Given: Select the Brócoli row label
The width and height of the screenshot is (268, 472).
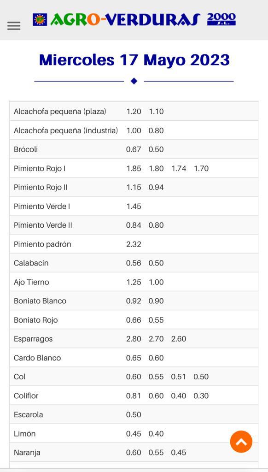Looking at the screenshot, I should click(26, 149).
